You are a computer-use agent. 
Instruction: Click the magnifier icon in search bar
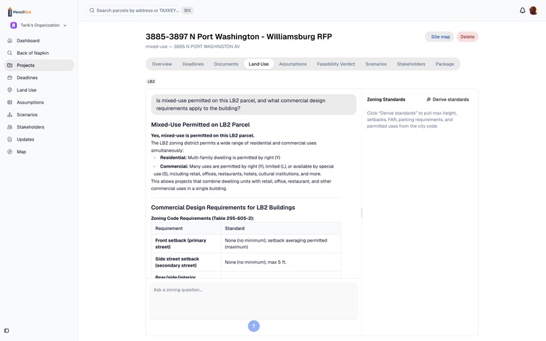(x=92, y=10)
